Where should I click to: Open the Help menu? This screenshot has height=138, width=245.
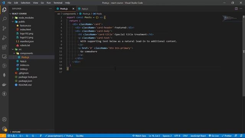[x=67, y=3]
